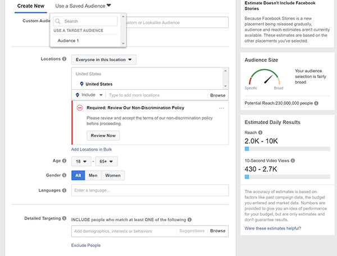
Task: Click the info icon next to Potential Reach
Action: (x=316, y=104)
